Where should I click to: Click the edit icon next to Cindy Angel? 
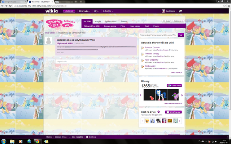click(142, 67)
